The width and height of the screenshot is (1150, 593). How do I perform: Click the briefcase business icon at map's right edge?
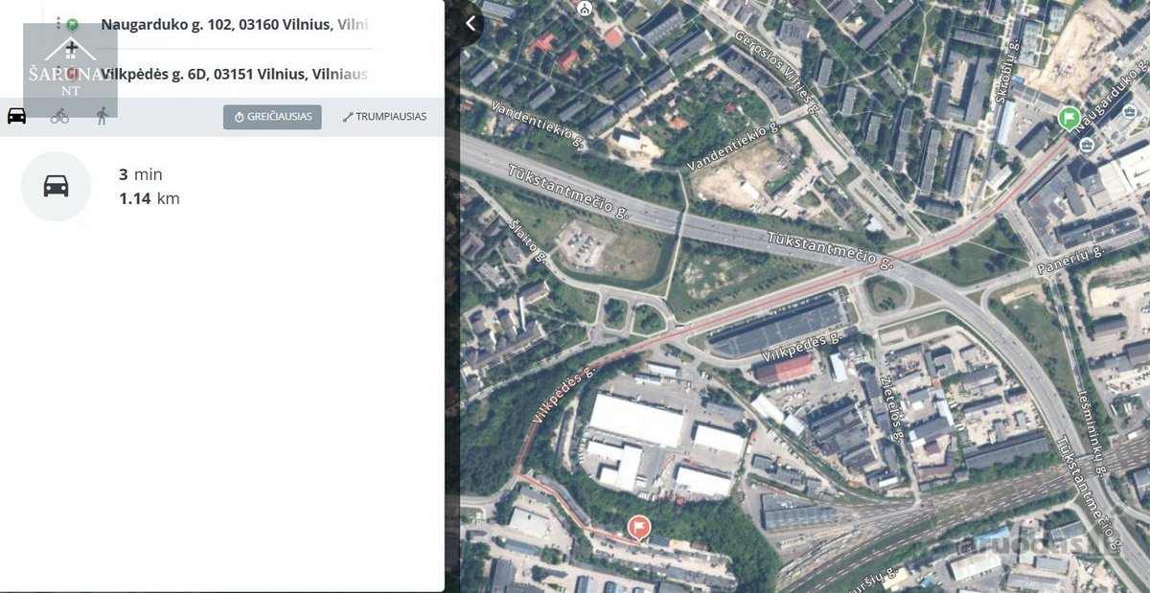[1131, 113]
